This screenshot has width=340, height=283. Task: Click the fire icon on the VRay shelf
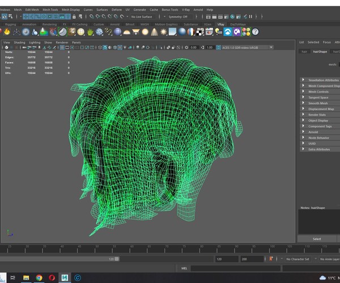7,32
